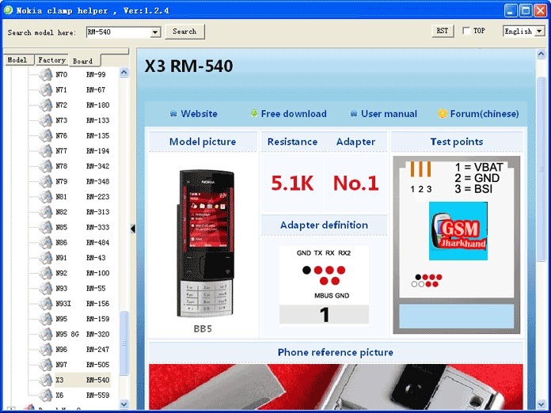Click the model list scroll down arrow
The width and height of the screenshot is (551, 413).
pos(124,404)
